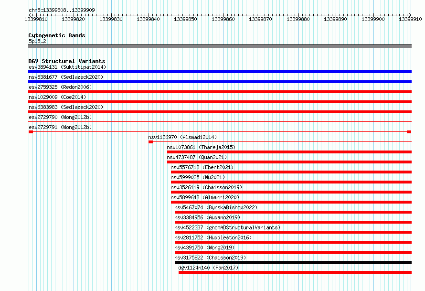Screen dimensions: 425x291
Task: Click ruler position 13399870
Action: pyautogui.click(x=260, y=19)
